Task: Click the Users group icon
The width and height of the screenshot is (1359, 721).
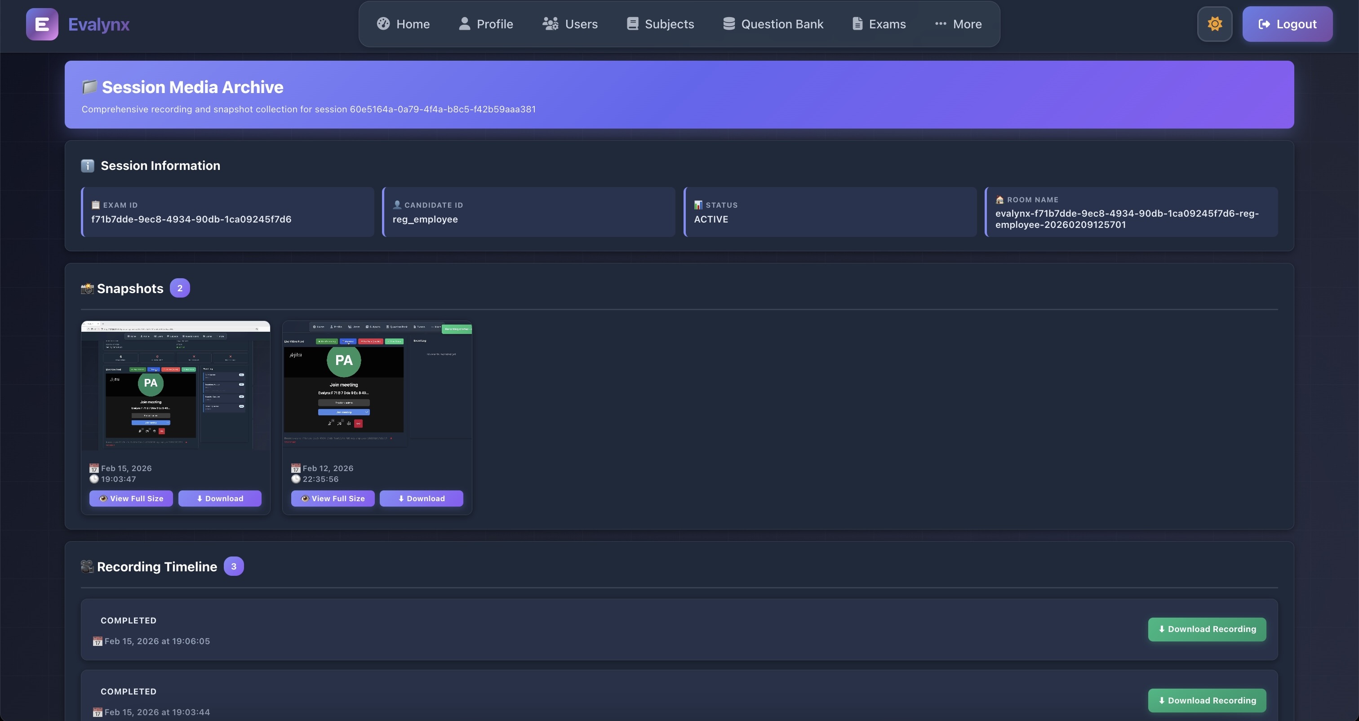Action: click(x=550, y=24)
